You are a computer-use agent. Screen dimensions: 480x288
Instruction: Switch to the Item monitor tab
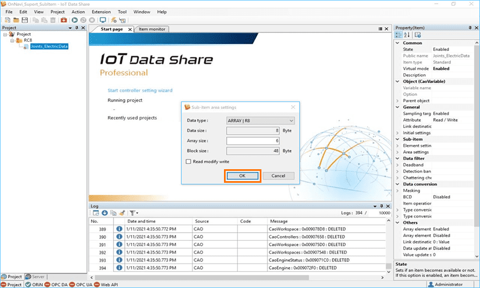(x=152, y=29)
